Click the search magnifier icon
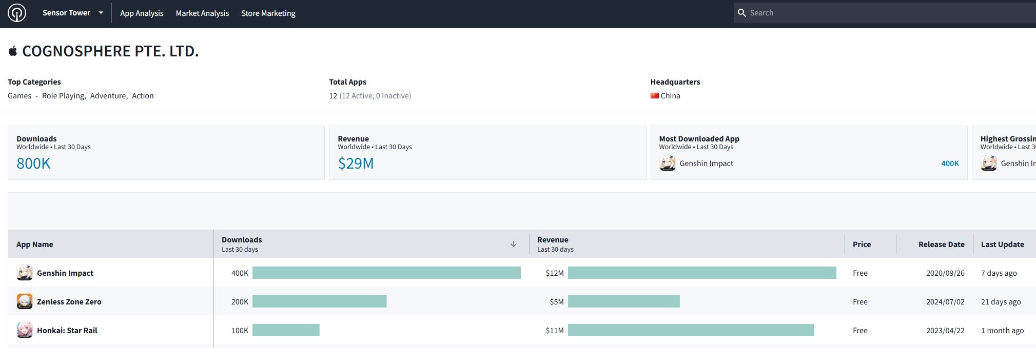This screenshot has width=1036, height=348. click(741, 13)
